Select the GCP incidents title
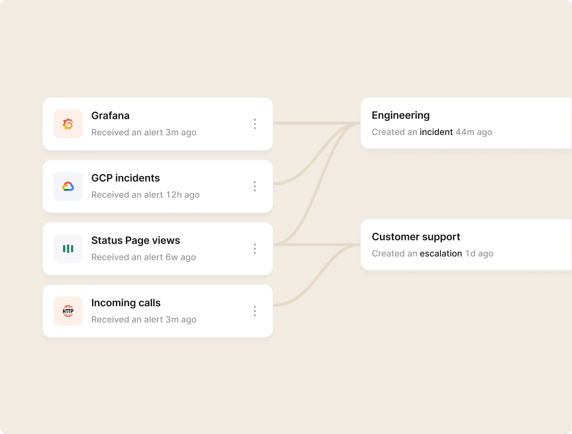572x434 pixels. (126, 178)
